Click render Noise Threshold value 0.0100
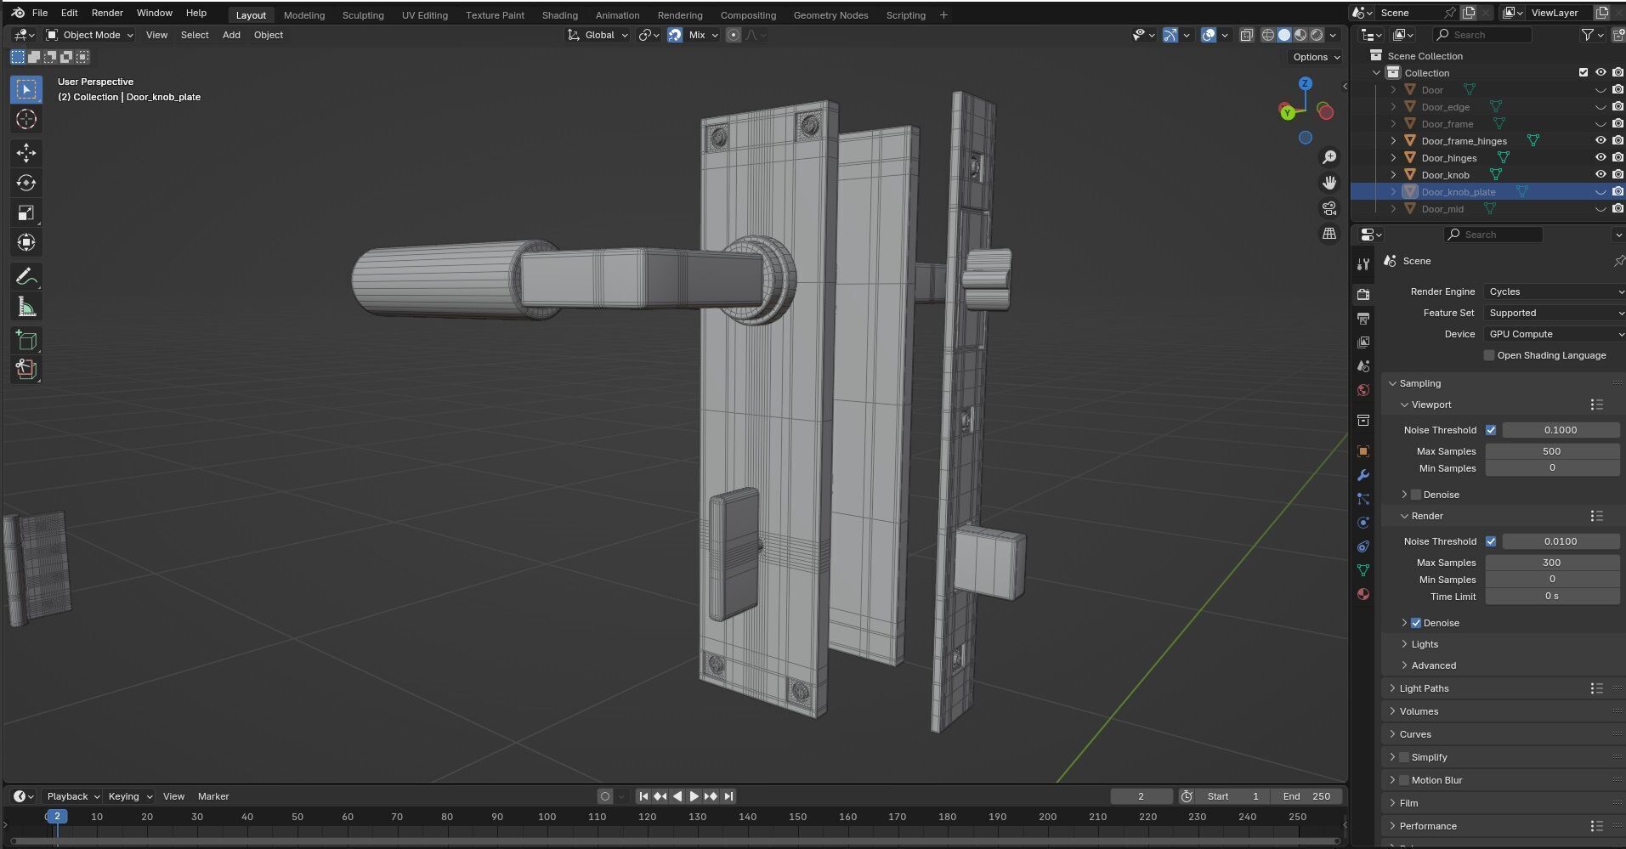The height and width of the screenshot is (849, 1626). [x=1561, y=541]
